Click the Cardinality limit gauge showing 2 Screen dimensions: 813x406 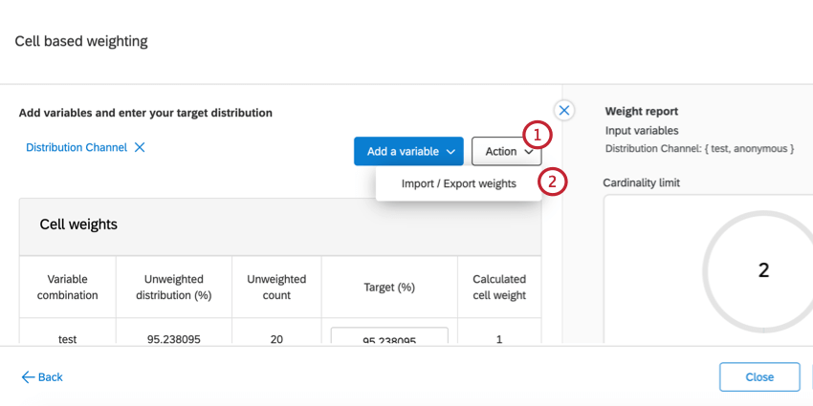(762, 270)
